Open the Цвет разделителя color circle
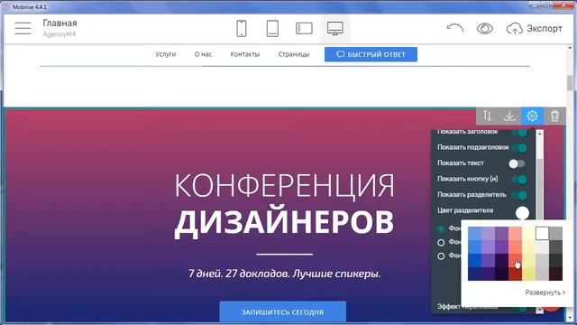This screenshot has height=325, width=577. coord(522,213)
